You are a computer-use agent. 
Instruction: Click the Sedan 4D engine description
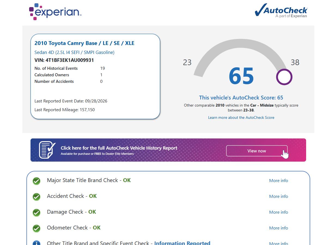pyautogui.click(x=74, y=52)
